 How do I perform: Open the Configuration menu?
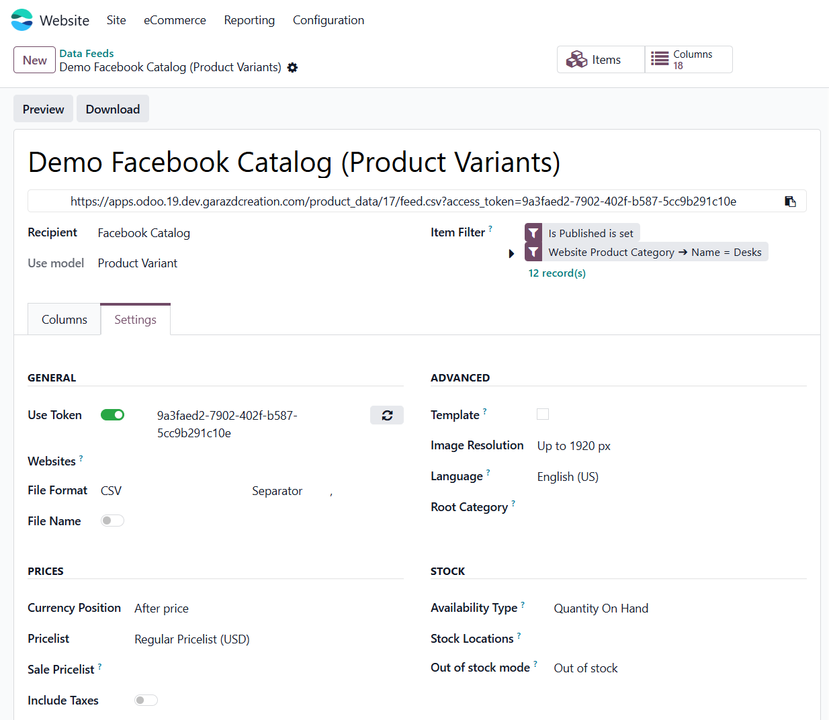(329, 20)
